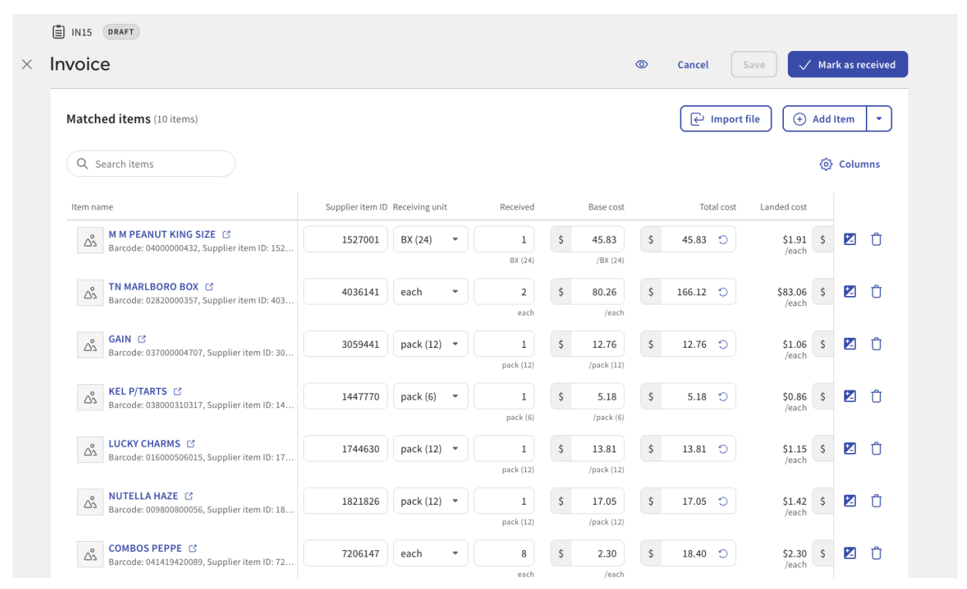Click the IN15 document icon

pyautogui.click(x=58, y=32)
